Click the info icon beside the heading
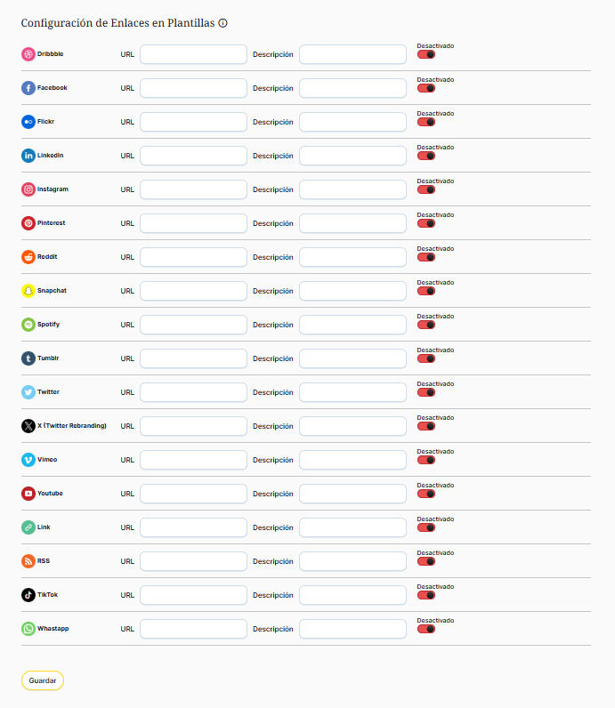The image size is (615, 708). click(223, 23)
